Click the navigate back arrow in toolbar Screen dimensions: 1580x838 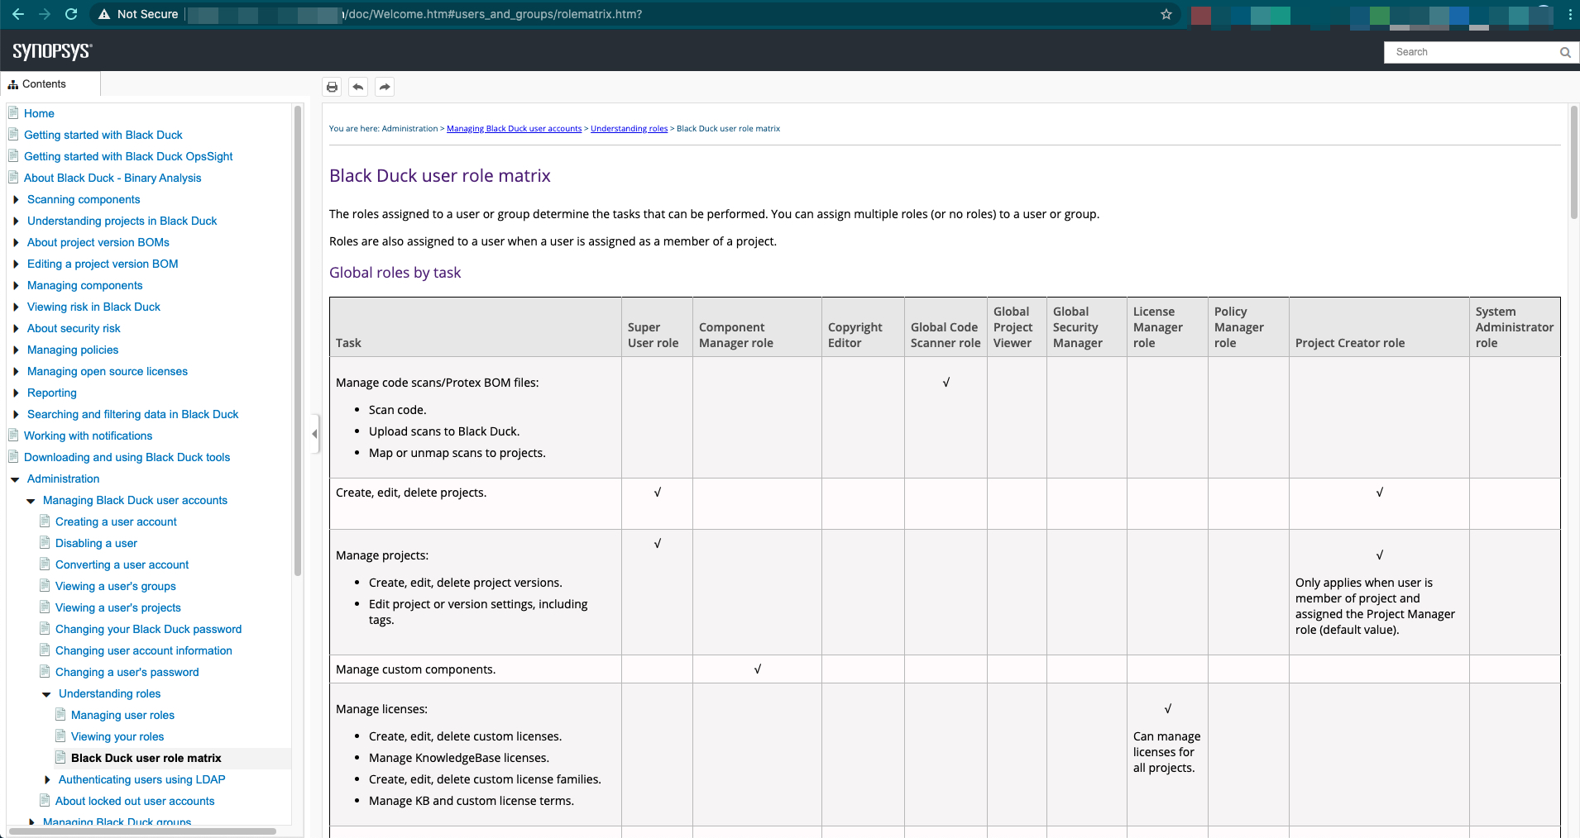[358, 87]
